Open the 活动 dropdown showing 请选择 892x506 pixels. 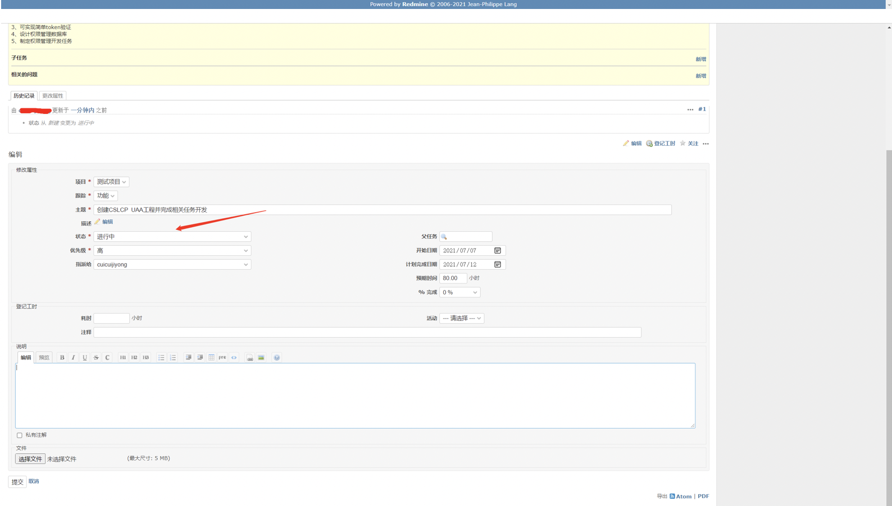(462, 318)
